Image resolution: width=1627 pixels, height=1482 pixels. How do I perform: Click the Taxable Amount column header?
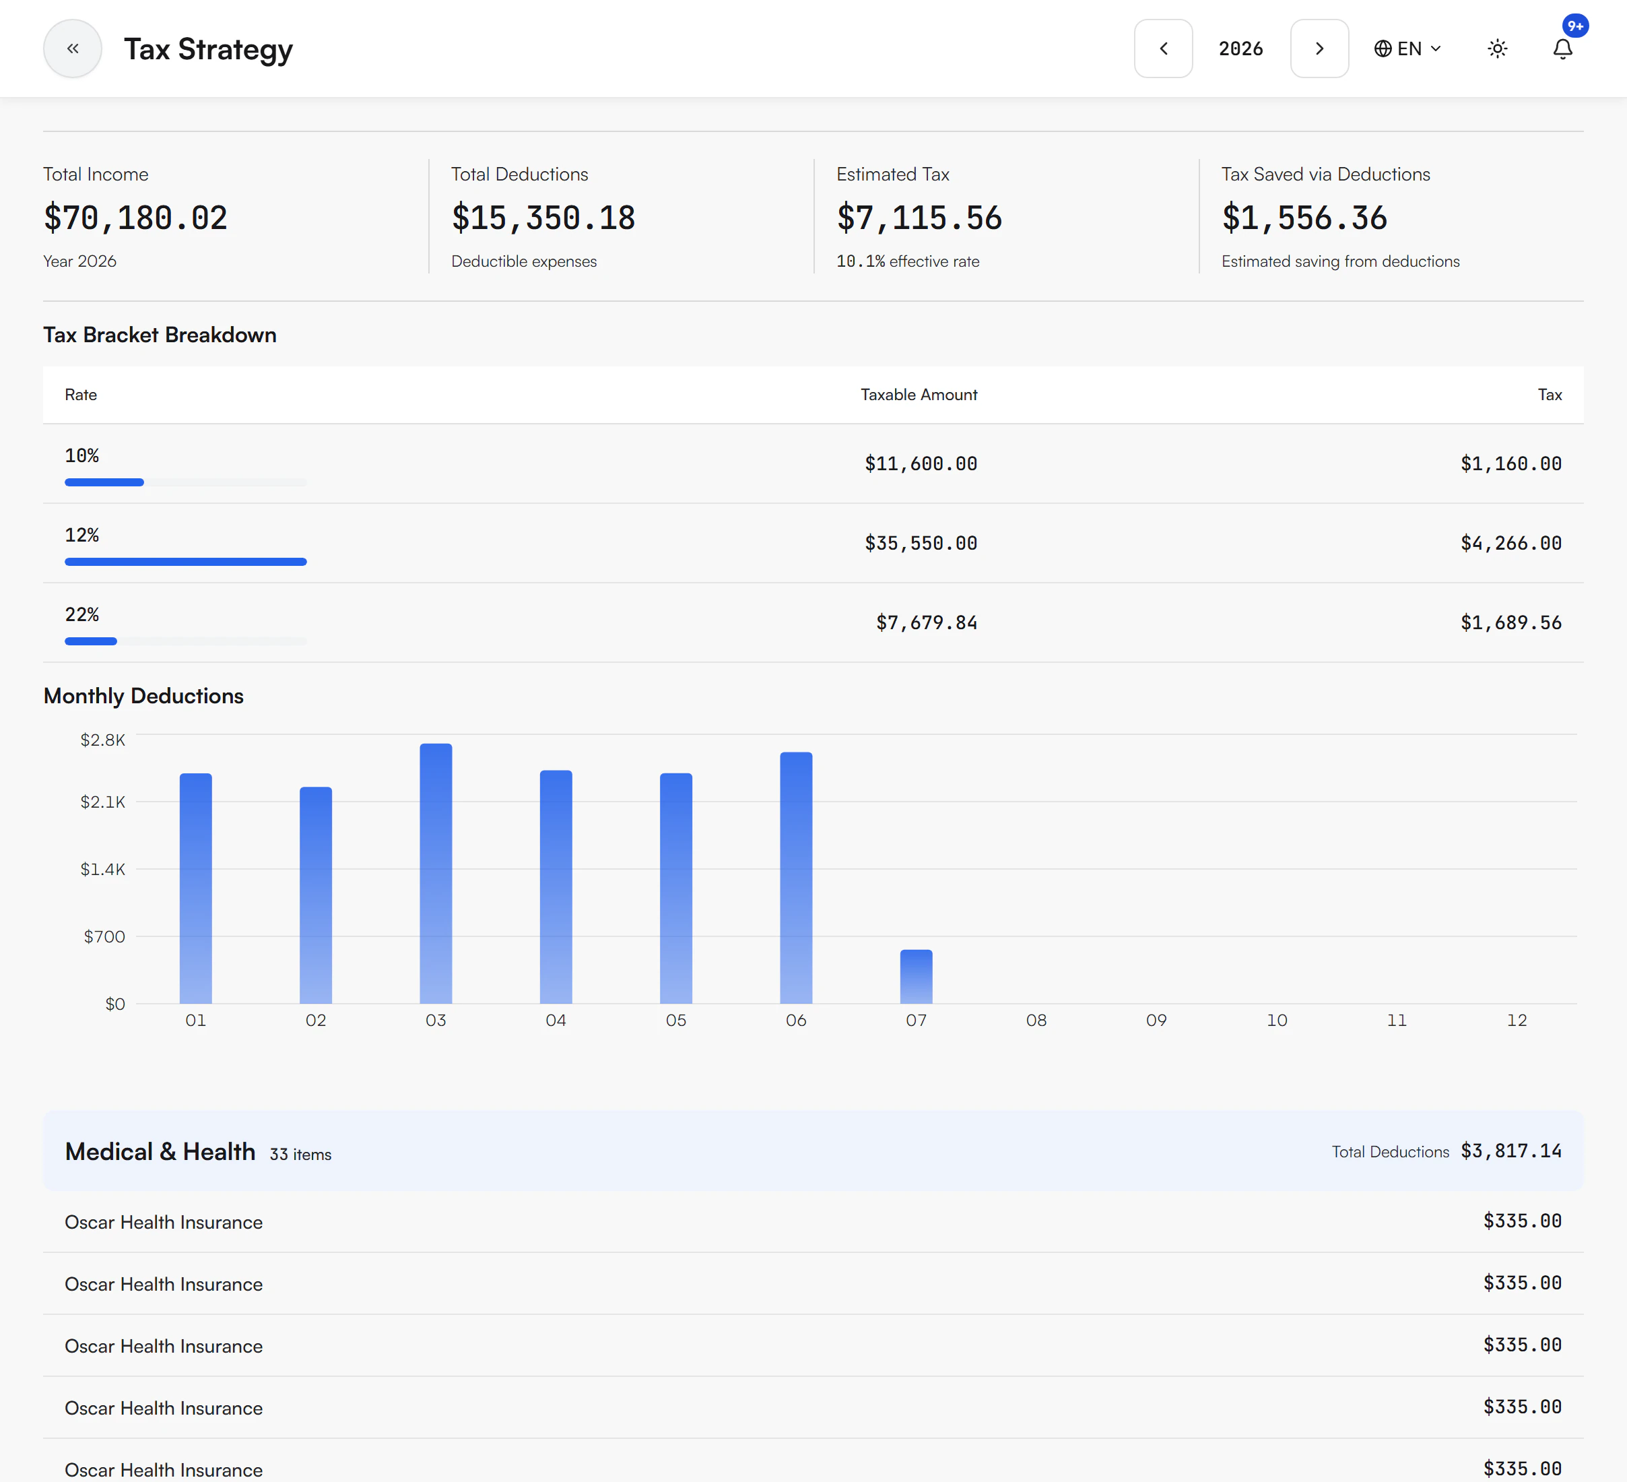point(919,395)
